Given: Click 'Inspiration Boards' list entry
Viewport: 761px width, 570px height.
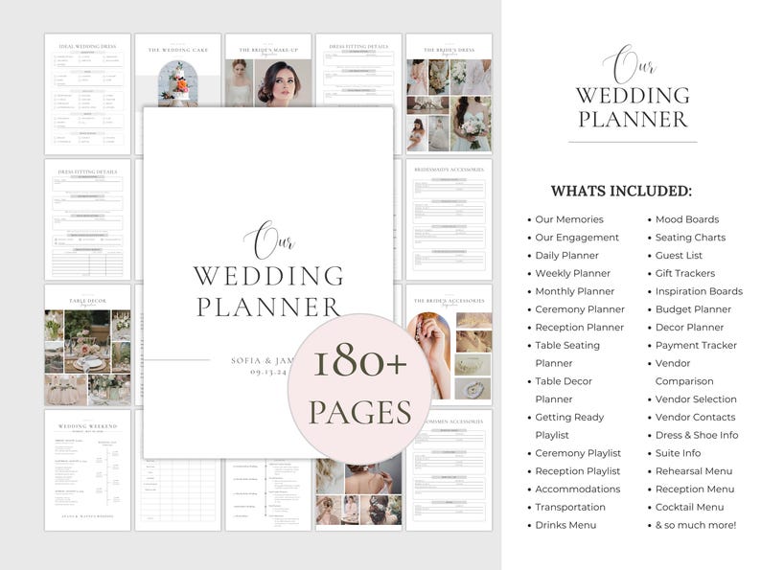Looking at the screenshot, I should pos(699,291).
